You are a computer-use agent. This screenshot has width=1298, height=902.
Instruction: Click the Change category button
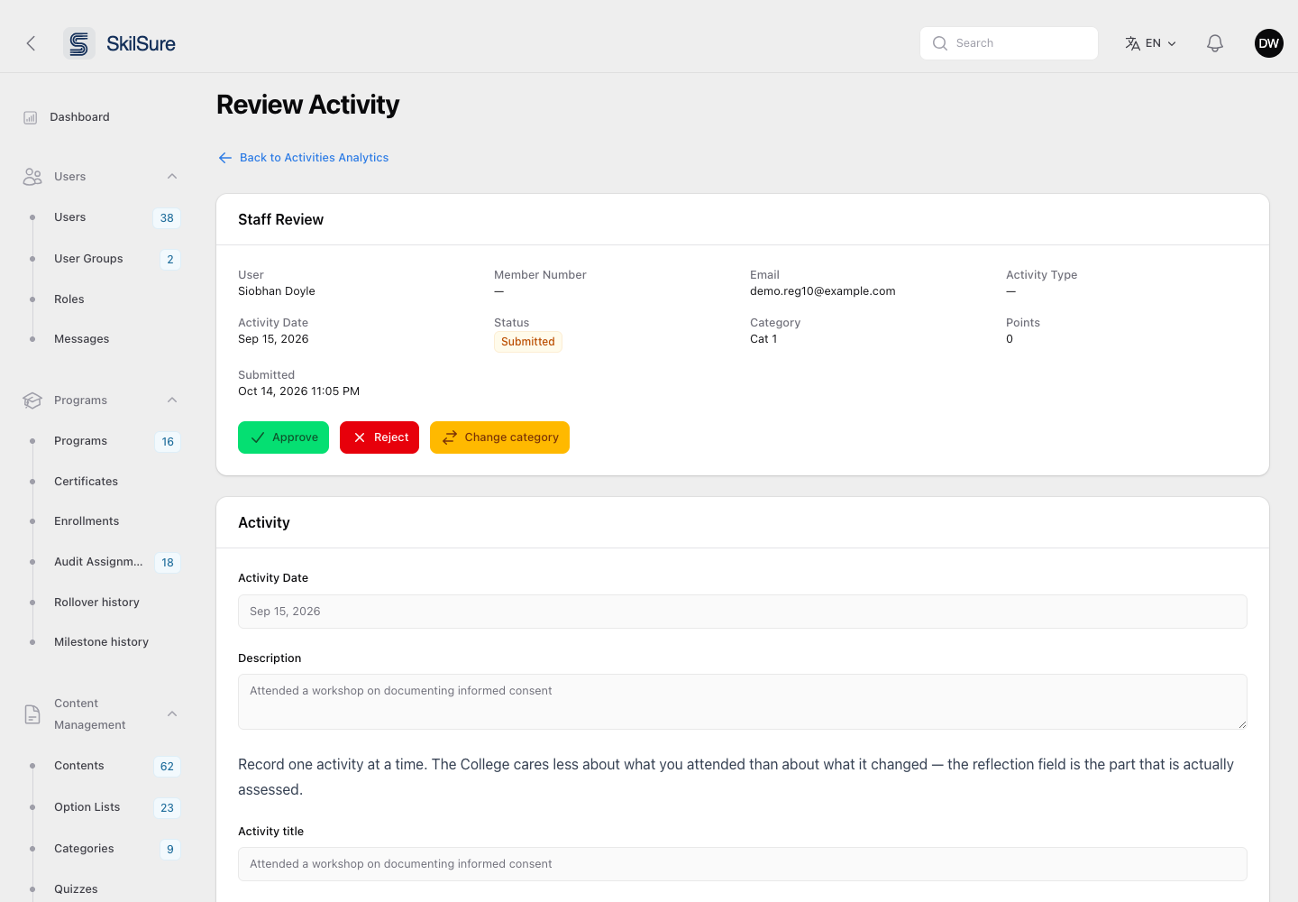coord(499,437)
